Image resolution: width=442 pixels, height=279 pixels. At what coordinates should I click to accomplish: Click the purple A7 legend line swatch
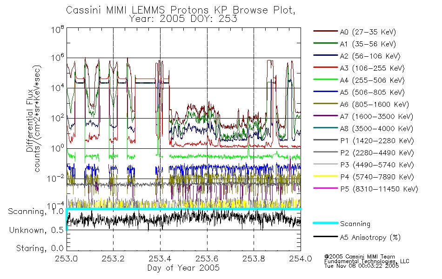[x=326, y=115]
